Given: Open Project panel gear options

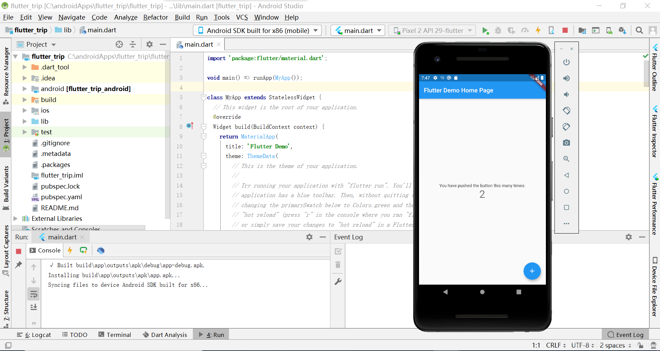Looking at the screenshot, I should pyautogui.click(x=149, y=44).
